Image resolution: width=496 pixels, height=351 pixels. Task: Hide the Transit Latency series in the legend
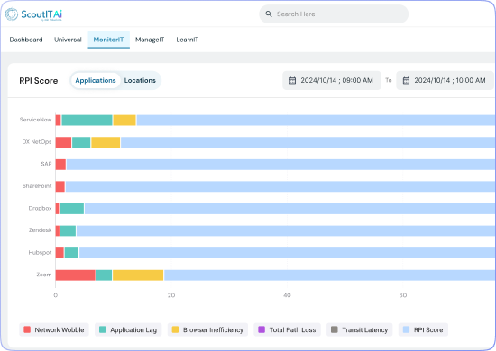359,329
